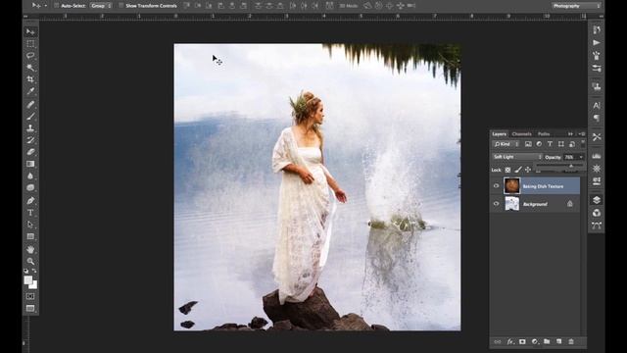Toggle lock image pixels
This screenshot has height=353, width=627.
pos(518,170)
